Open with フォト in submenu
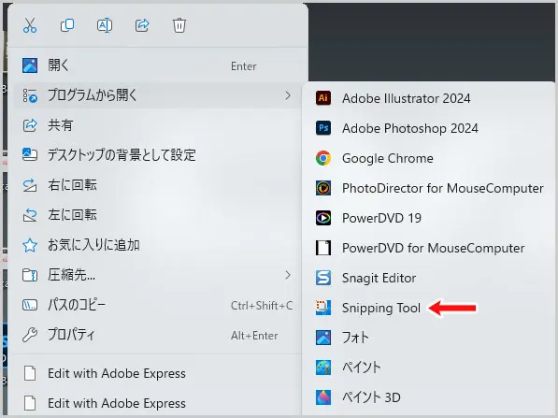558x418 pixels. click(x=428, y=338)
